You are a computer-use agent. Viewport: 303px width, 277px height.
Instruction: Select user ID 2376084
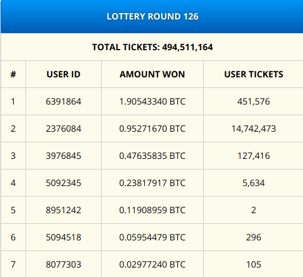[x=63, y=129]
